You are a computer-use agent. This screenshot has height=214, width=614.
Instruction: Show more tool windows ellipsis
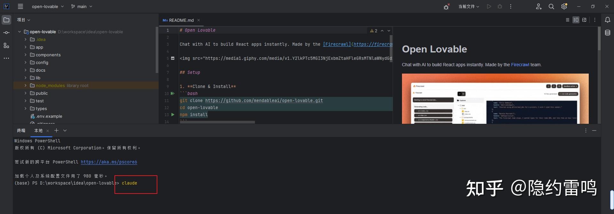click(x=6, y=58)
